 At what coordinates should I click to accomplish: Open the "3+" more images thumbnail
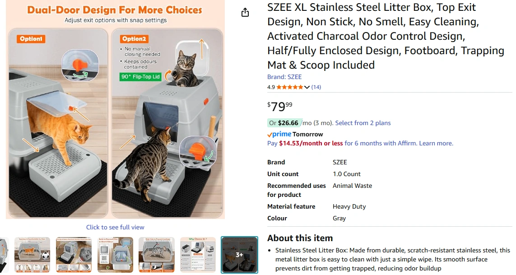point(239,255)
